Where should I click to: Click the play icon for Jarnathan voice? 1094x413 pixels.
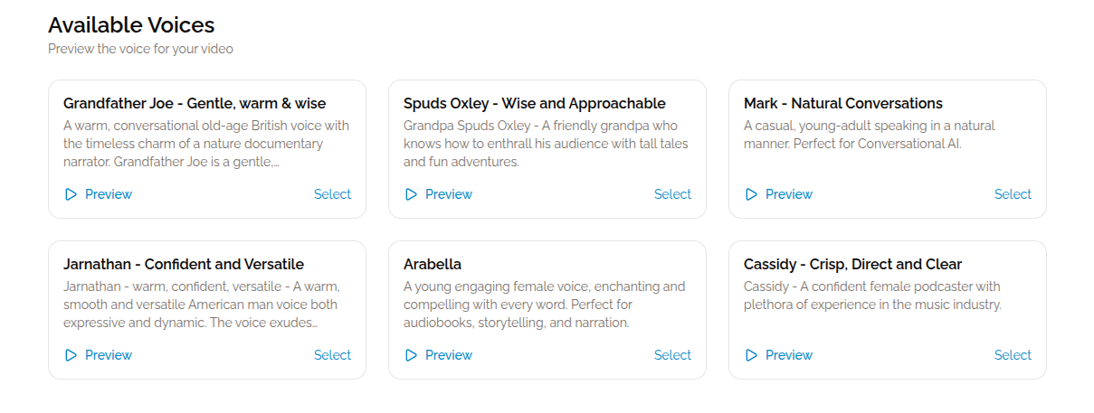pos(71,355)
